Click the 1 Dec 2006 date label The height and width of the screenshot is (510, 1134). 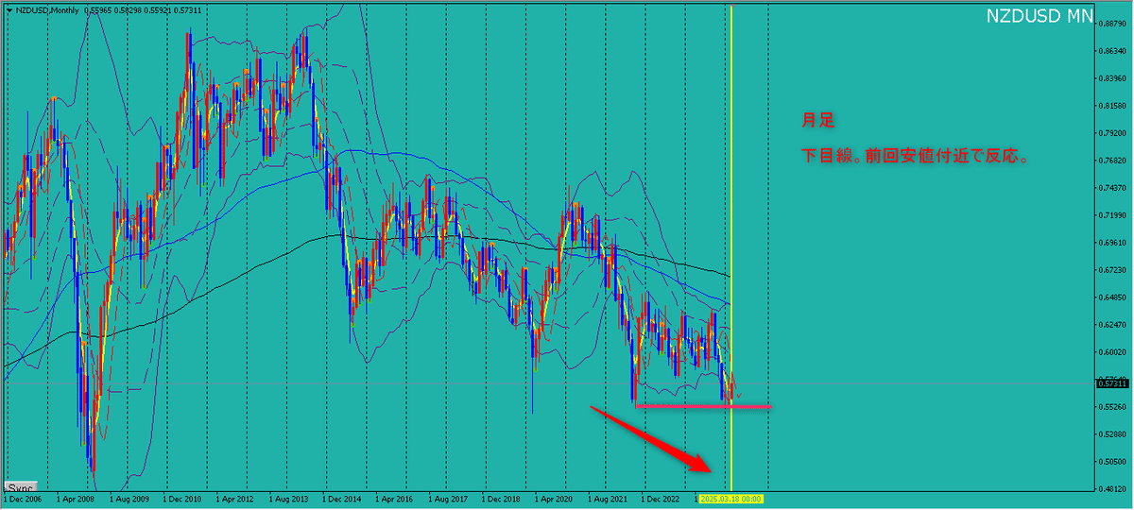coord(22,498)
